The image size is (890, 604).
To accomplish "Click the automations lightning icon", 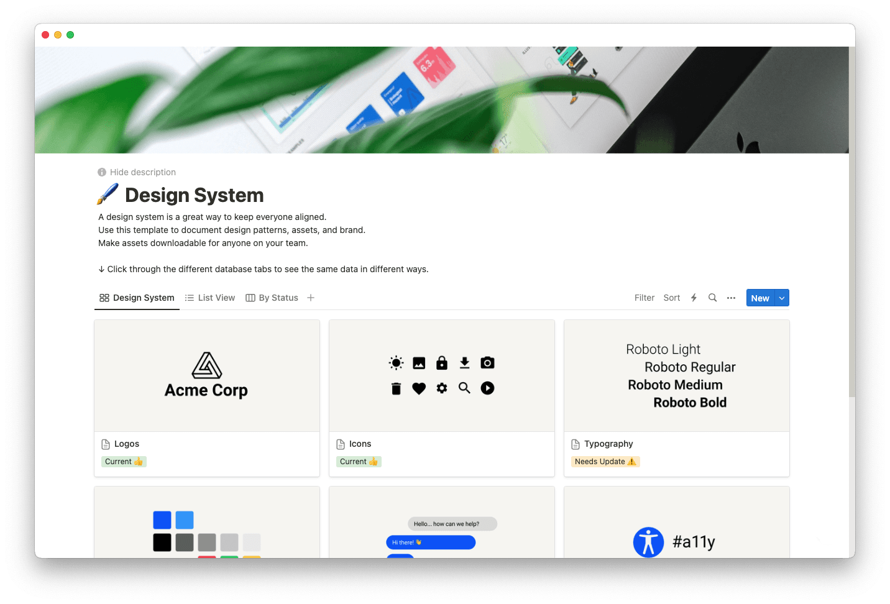I will pyautogui.click(x=694, y=298).
